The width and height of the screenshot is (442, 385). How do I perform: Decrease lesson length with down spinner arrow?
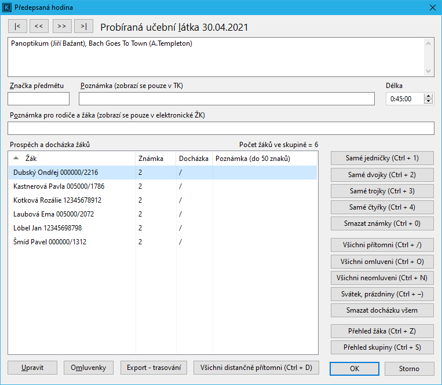click(429, 101)
